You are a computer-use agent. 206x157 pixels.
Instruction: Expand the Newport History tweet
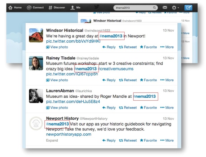point(52,140)
